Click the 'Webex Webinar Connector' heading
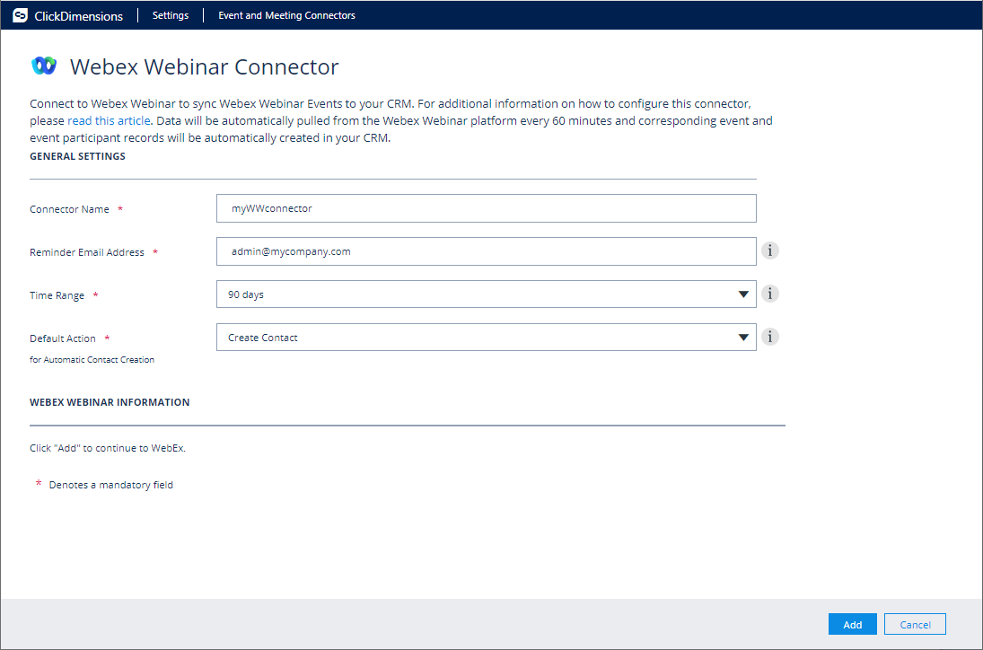The width and height of the screenshot is (983, 650). (x=205, y=66)
